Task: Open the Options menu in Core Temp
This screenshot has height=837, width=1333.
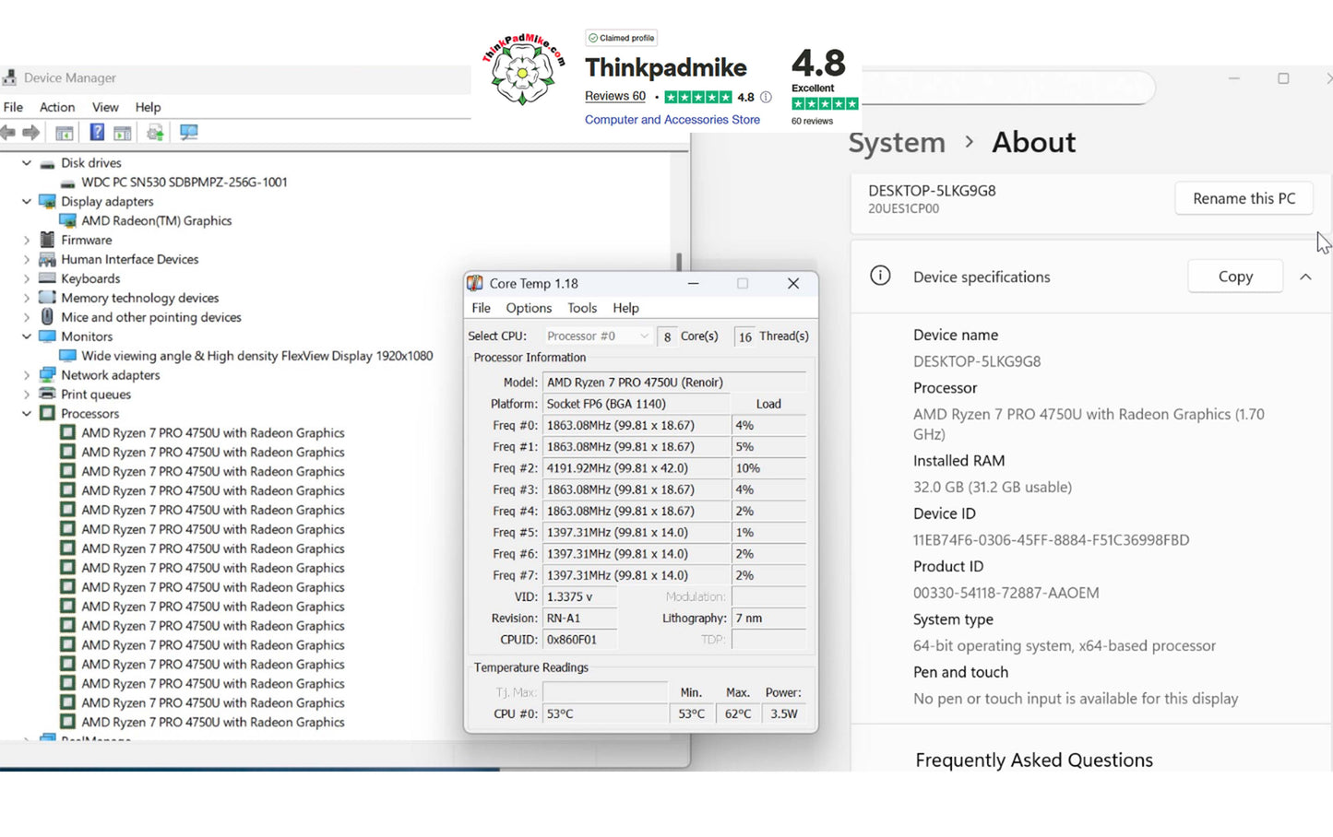Action: coord(529,308)
